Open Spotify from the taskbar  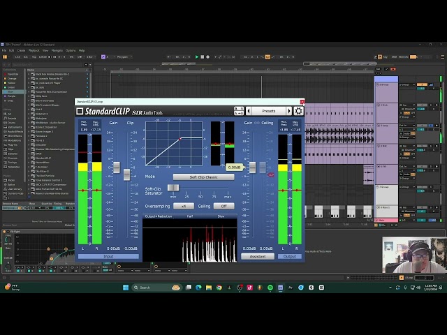click(270, 288)
